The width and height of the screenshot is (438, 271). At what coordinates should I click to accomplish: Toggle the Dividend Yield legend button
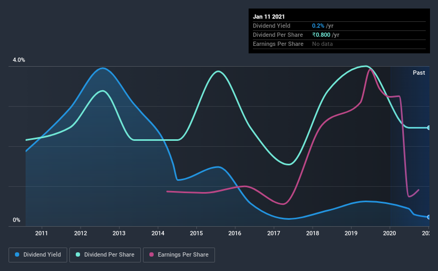[x=38, y=255]
